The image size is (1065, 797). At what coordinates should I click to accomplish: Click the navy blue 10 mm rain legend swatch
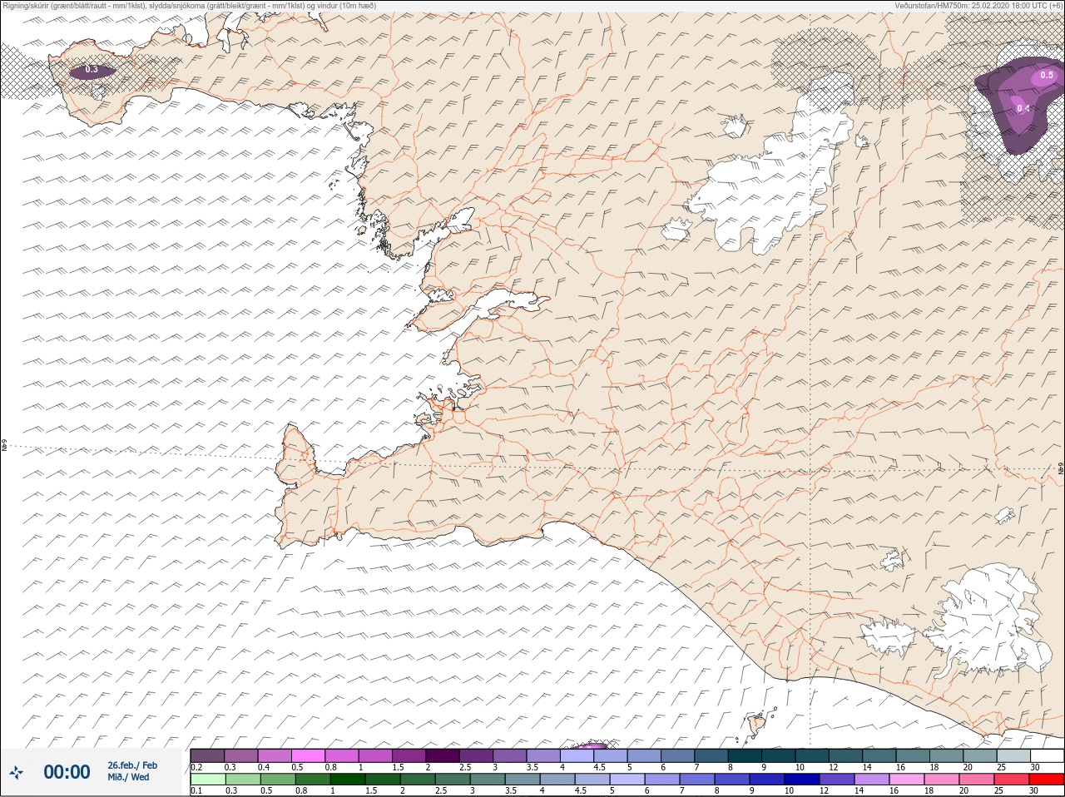click(801, 780)
